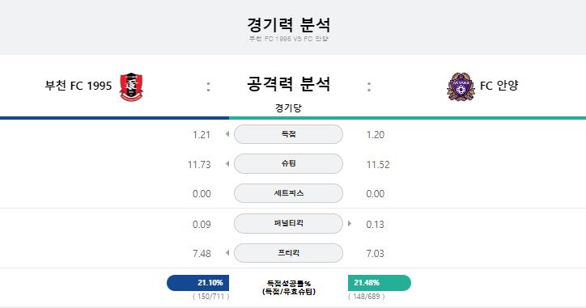Image resolution: width=586 pixels, height=308 pixels.
Task: Click the 부천 FC 1995 team name
Action: coord(79,86)
